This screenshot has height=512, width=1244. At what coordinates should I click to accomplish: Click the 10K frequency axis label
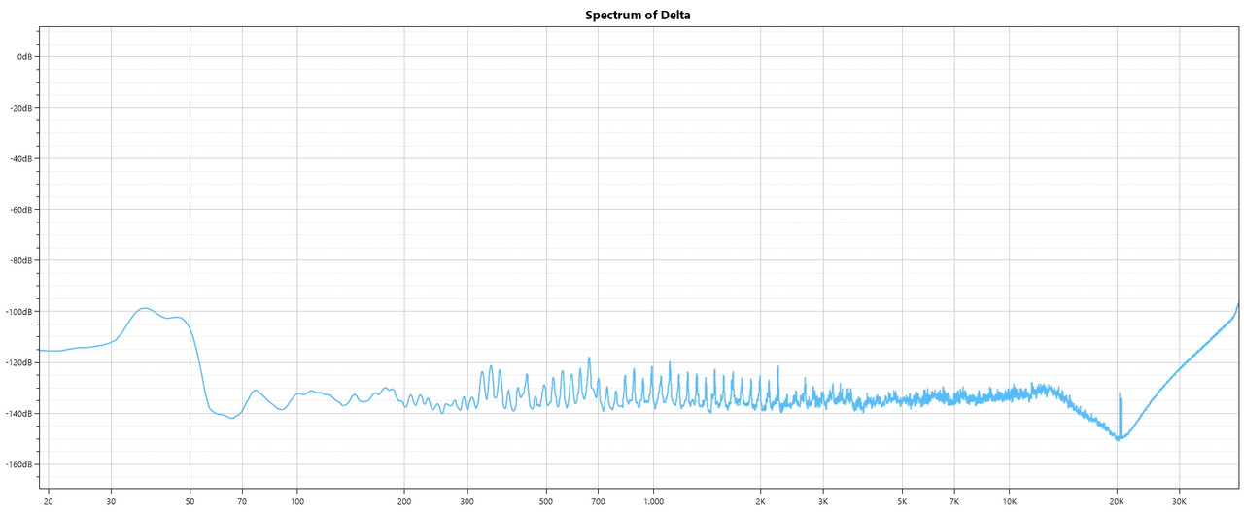click(x=1010, y=503)
